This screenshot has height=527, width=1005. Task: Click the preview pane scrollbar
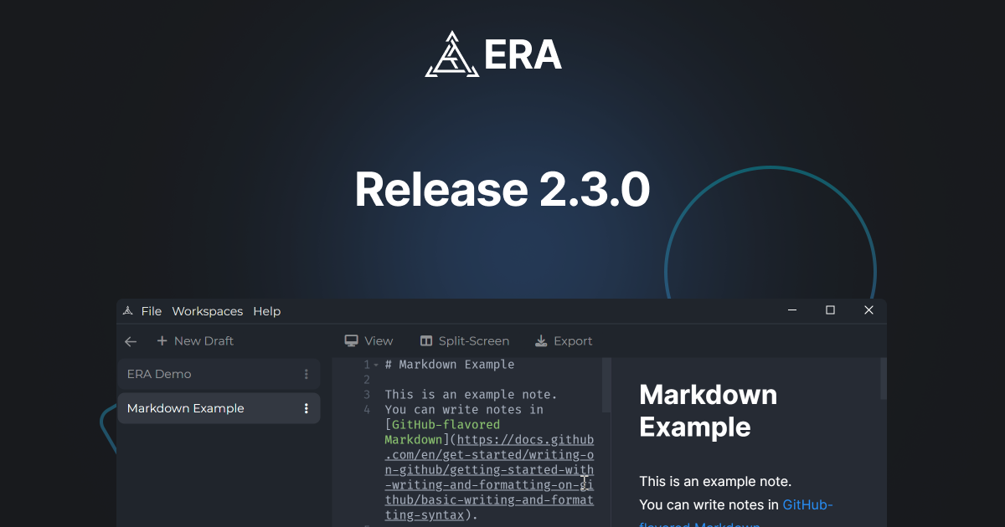882,381
